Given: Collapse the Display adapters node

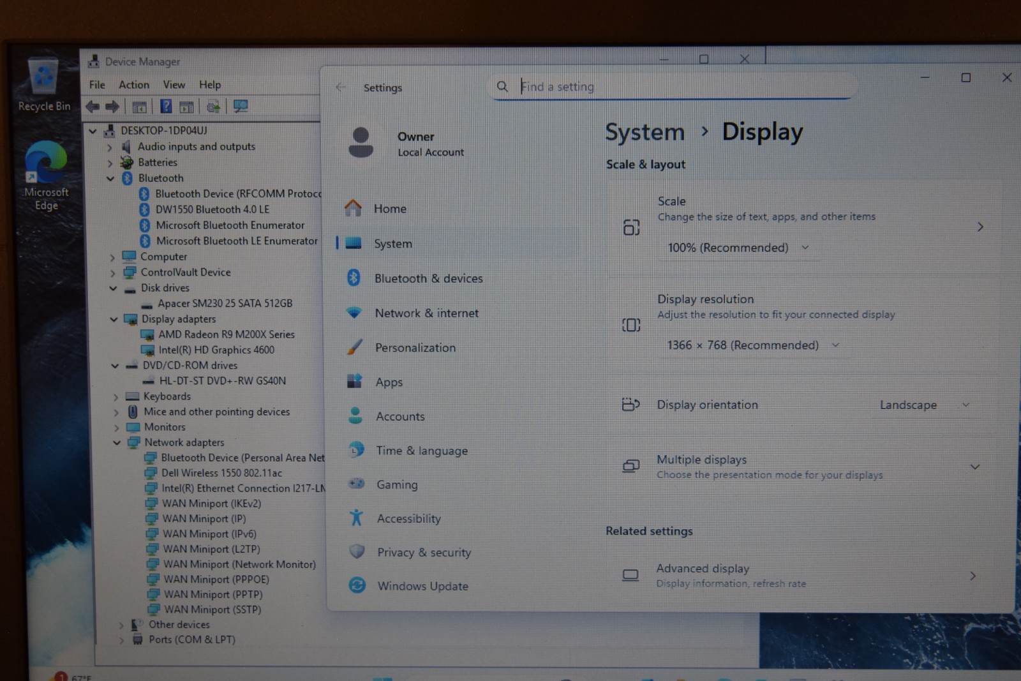Looking at the screenshot, I should (x=114, y=319).
